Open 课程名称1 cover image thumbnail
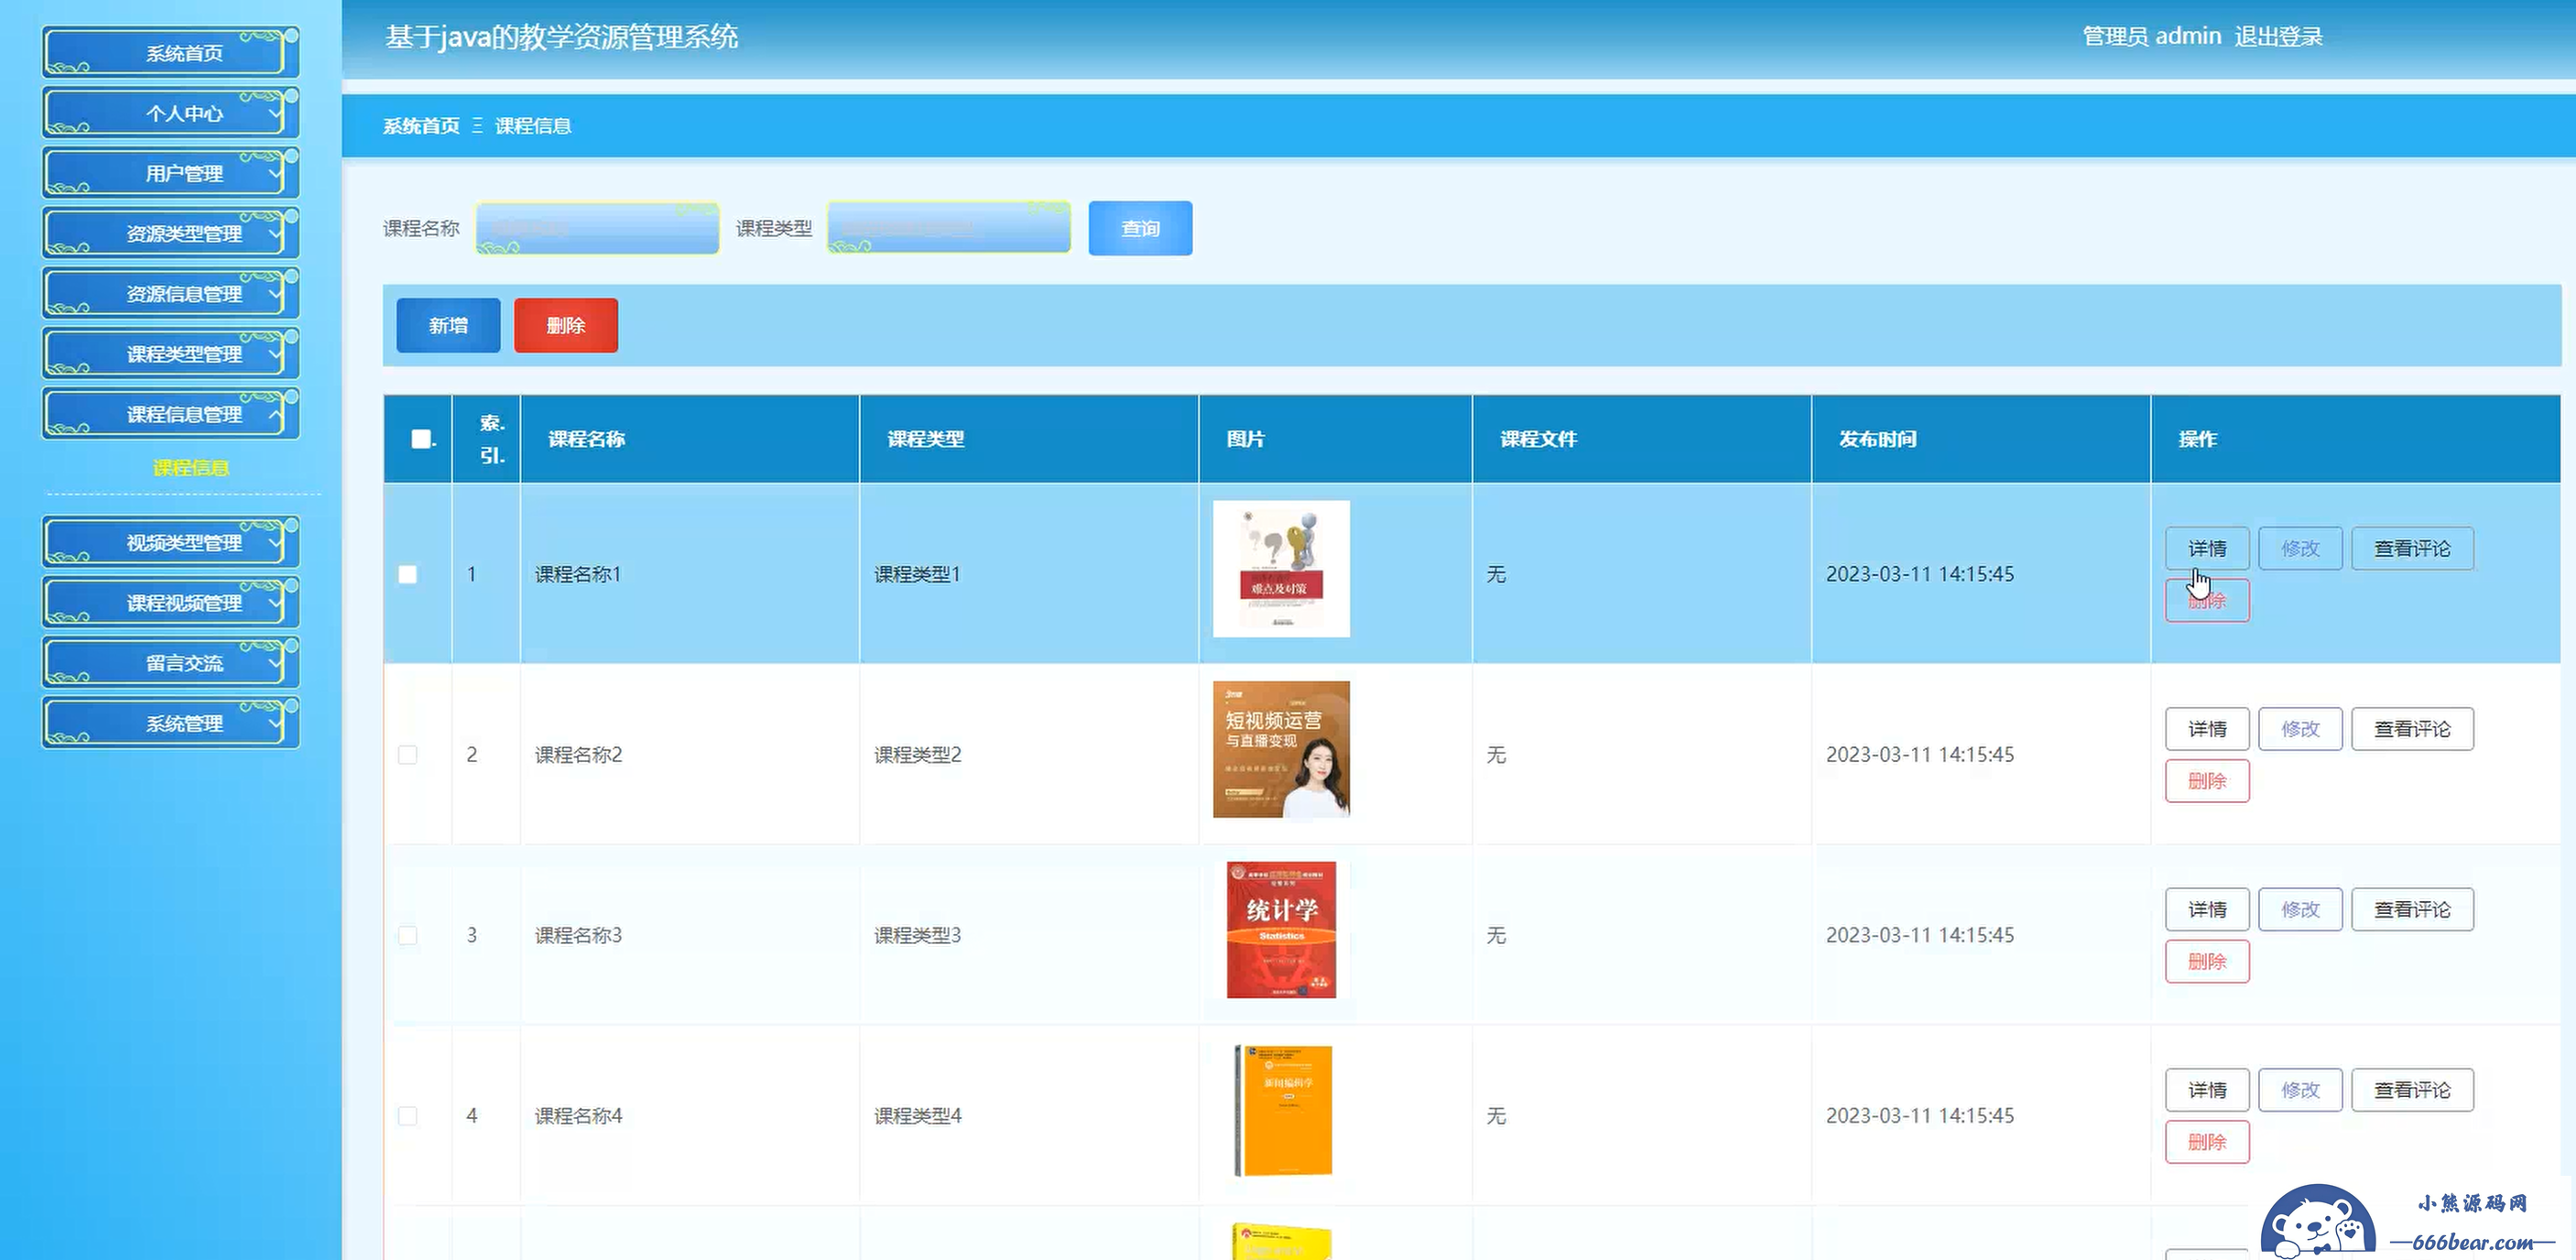This screenshot has height=1260, width=2576. coord(1281,569)
